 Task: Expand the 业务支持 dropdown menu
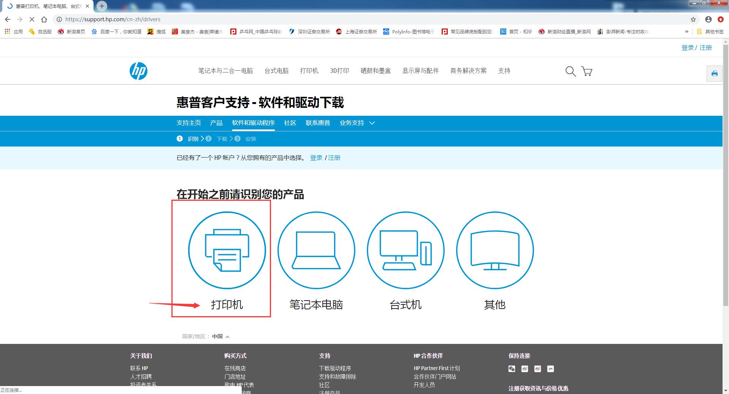[x=357, y=123]
